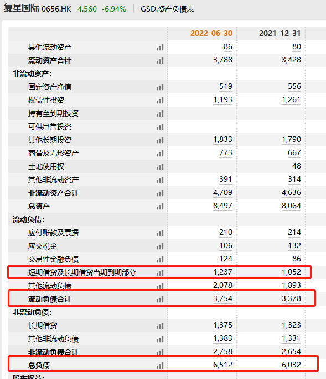Viewport: 326px width, 379px height.
Task: Click 667 in 商誉及无形资产 row
Action: 294,153
